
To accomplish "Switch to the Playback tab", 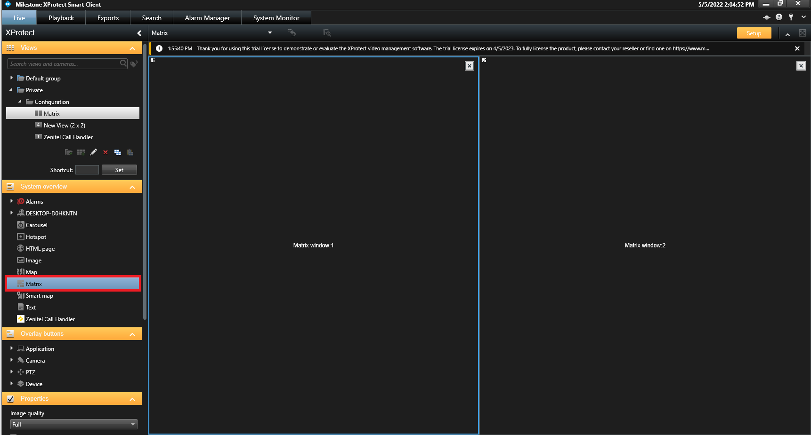I will [x=61, y=18].
